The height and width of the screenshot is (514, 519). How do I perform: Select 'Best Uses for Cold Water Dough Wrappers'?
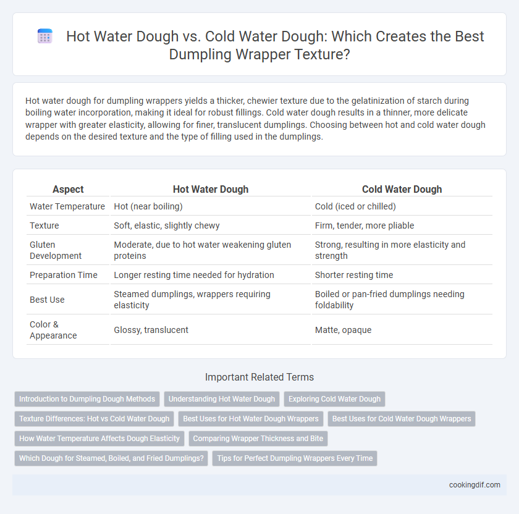pyautogui.click(x=402, y=419)
